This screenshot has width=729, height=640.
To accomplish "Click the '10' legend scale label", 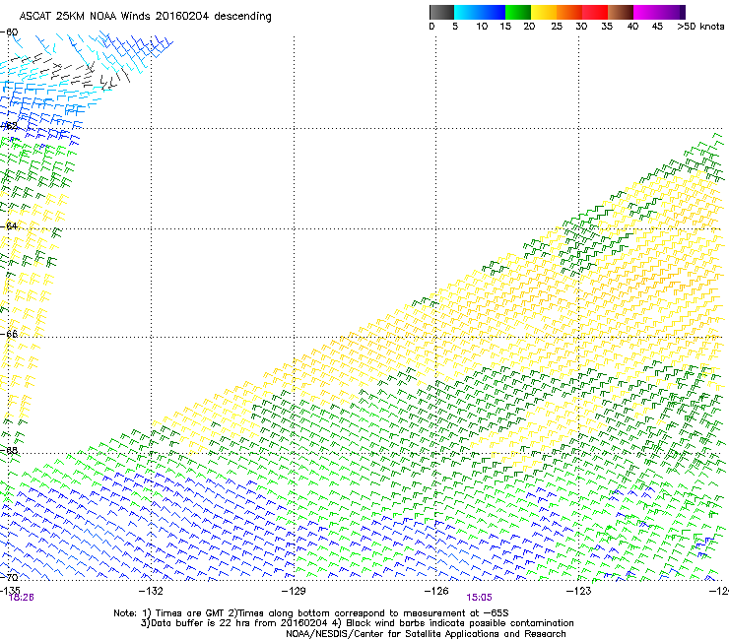I will pos(482,27).
